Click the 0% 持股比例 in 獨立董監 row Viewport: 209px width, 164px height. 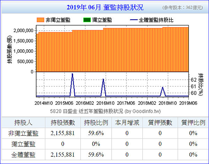click(96, 144)
